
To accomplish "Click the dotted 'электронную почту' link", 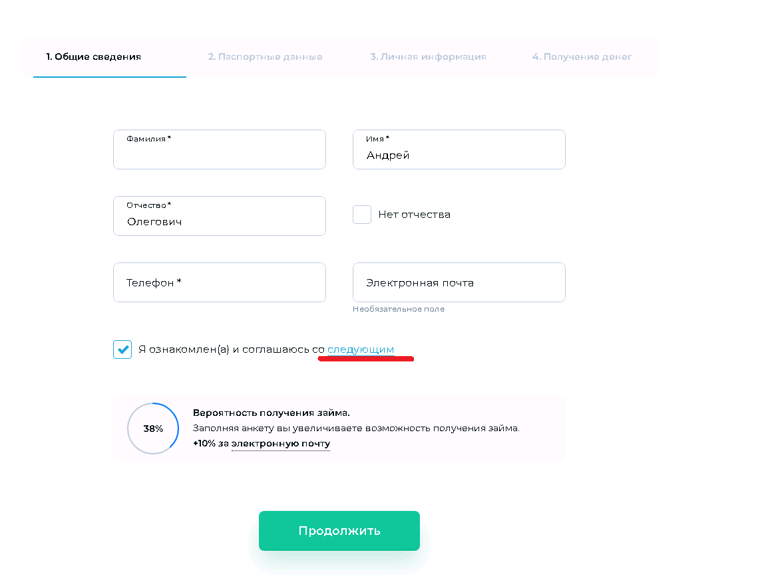I will point(281,444).
